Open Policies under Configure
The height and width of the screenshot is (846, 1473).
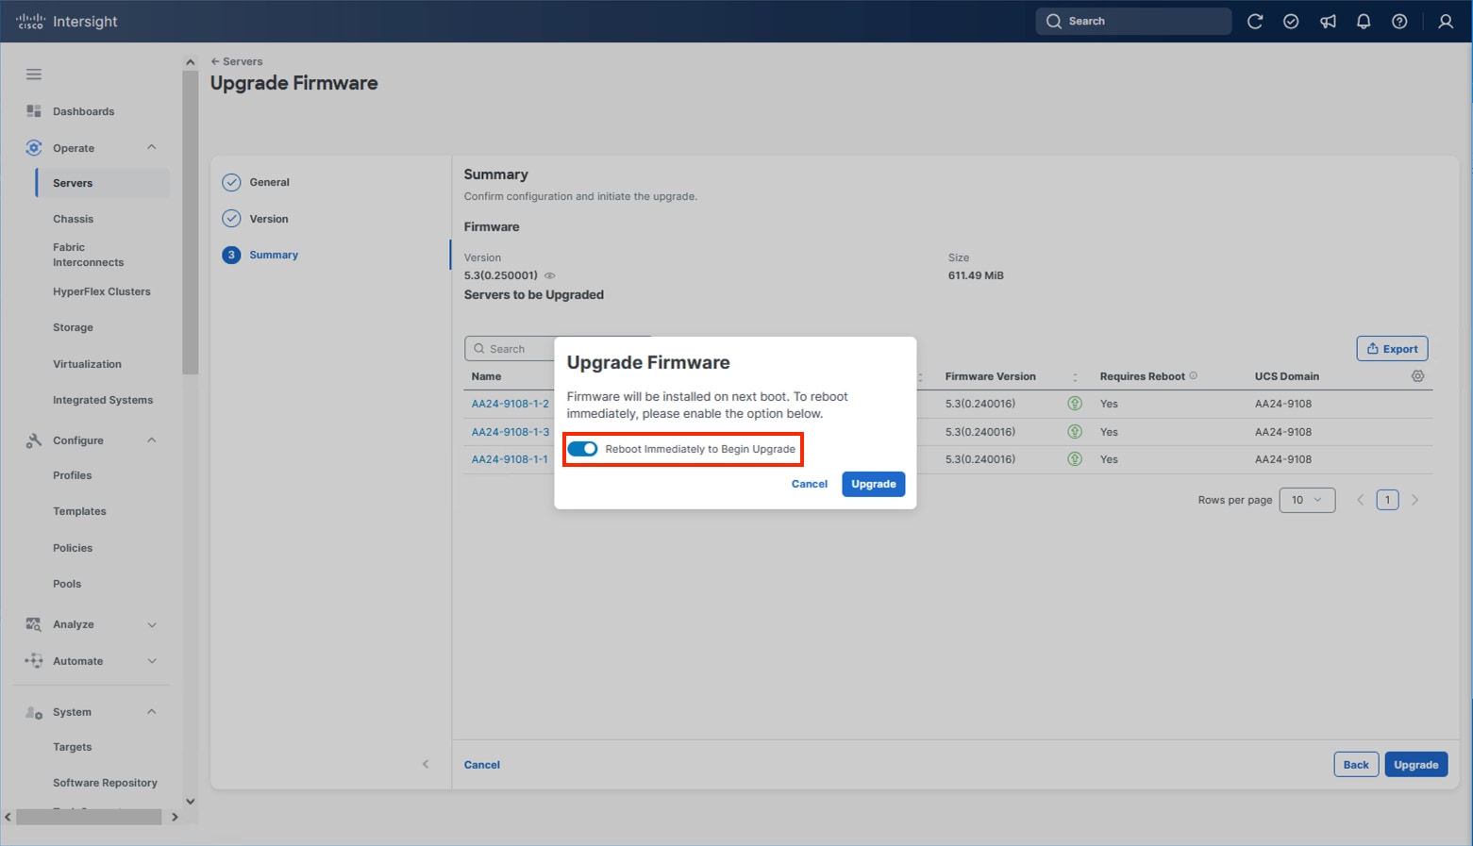point(73,548)
